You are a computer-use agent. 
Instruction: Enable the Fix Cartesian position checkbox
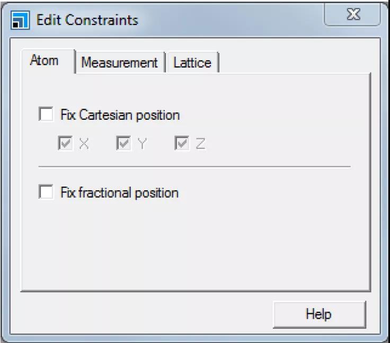point(46,115)
